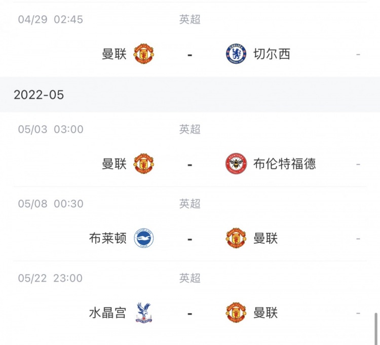Screen dimensions: 380x345
Task: Open the 04/29 02:45 match row
Action: (190, 40)
